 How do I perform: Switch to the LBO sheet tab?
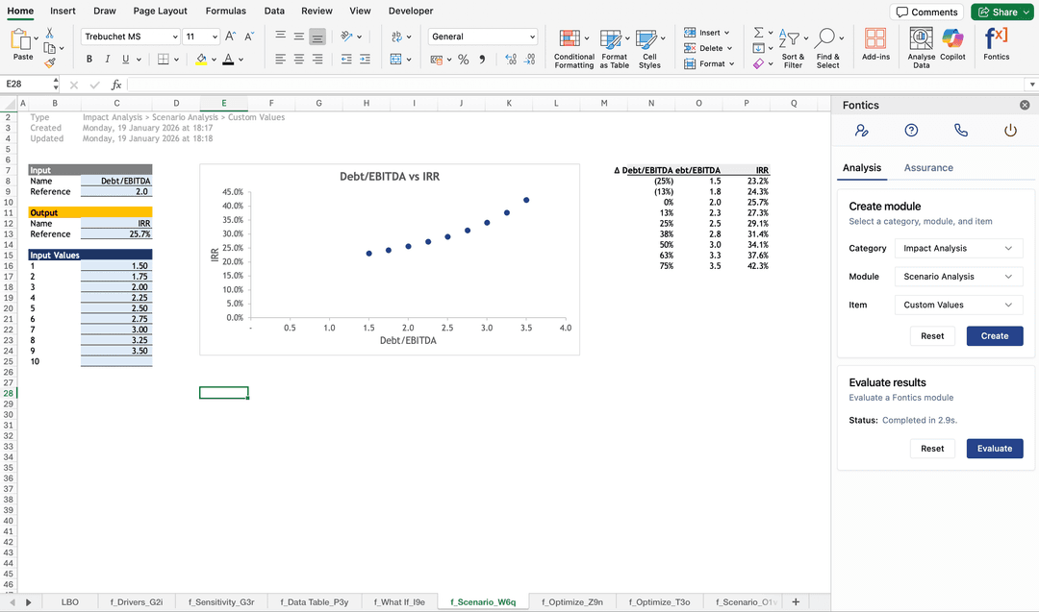coord(69,602)
